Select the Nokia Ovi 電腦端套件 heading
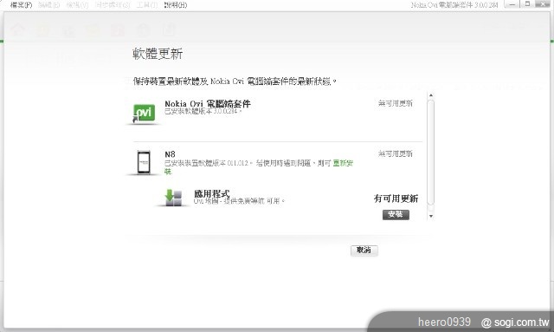Screen dimensions: 554x332 point(208,104)
